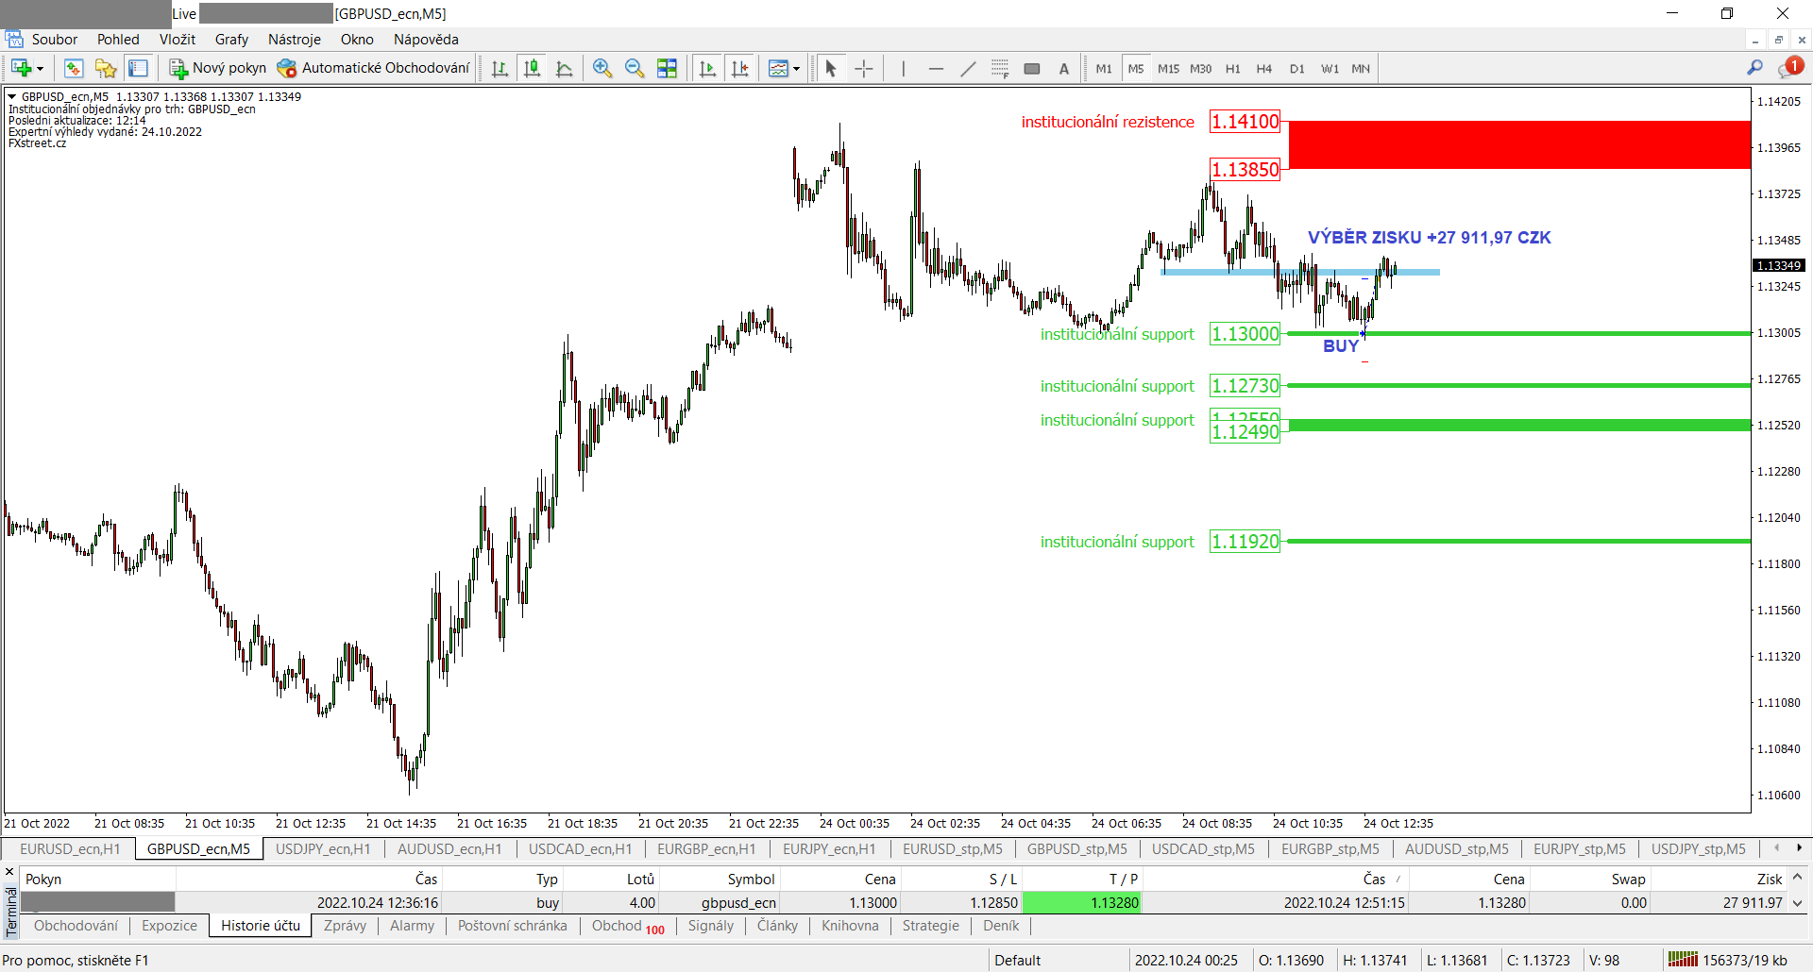The height and width of the screenshot is (972, 1813).
Task: Open the Poštovní schránka tab
Action: click(513, 926)
